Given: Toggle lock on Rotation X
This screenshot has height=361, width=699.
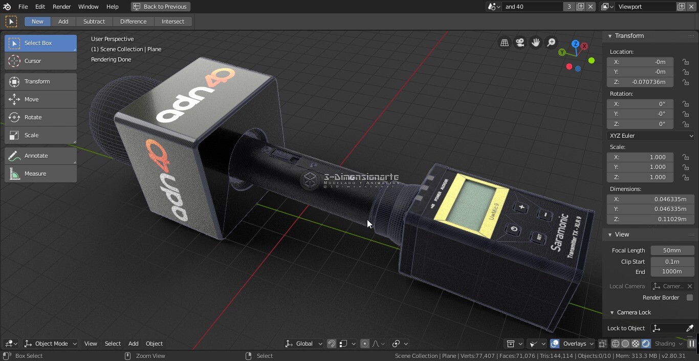Looking at the screenshot, I should pyautogui.click(x=686, y=104).
